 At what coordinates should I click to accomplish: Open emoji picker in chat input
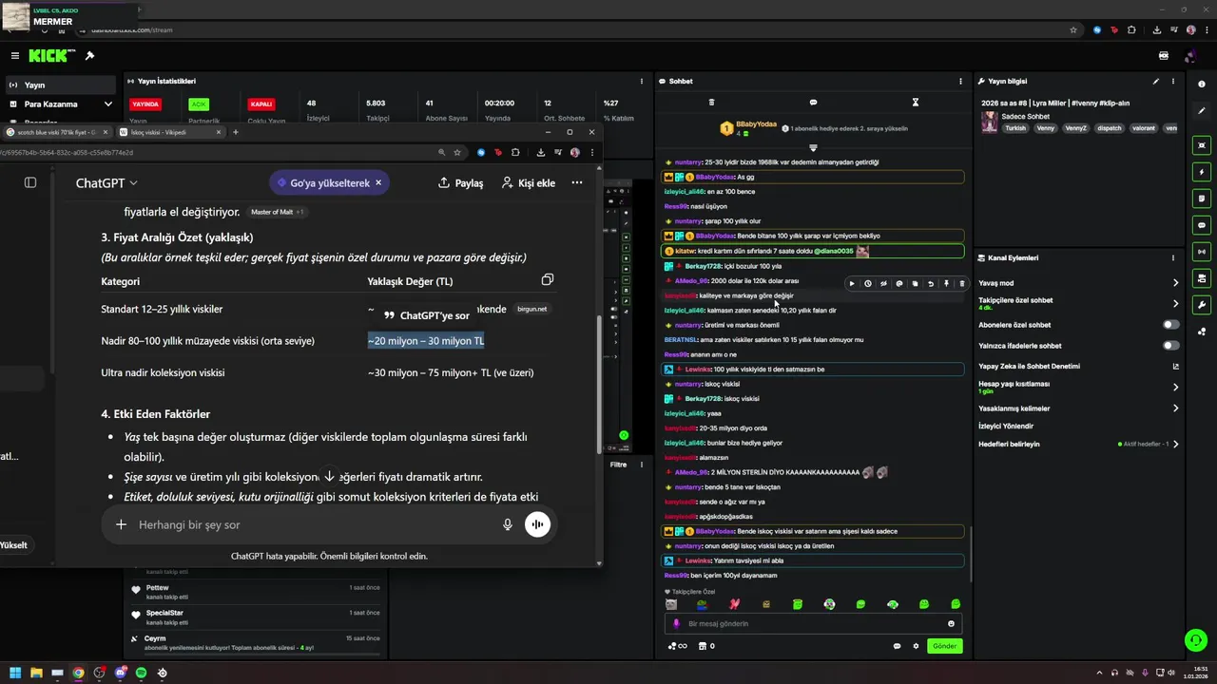point(951,624)
